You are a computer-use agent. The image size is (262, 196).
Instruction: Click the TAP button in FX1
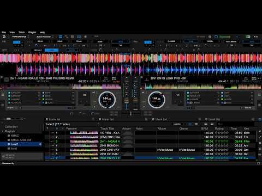click(x=121, y=45)
